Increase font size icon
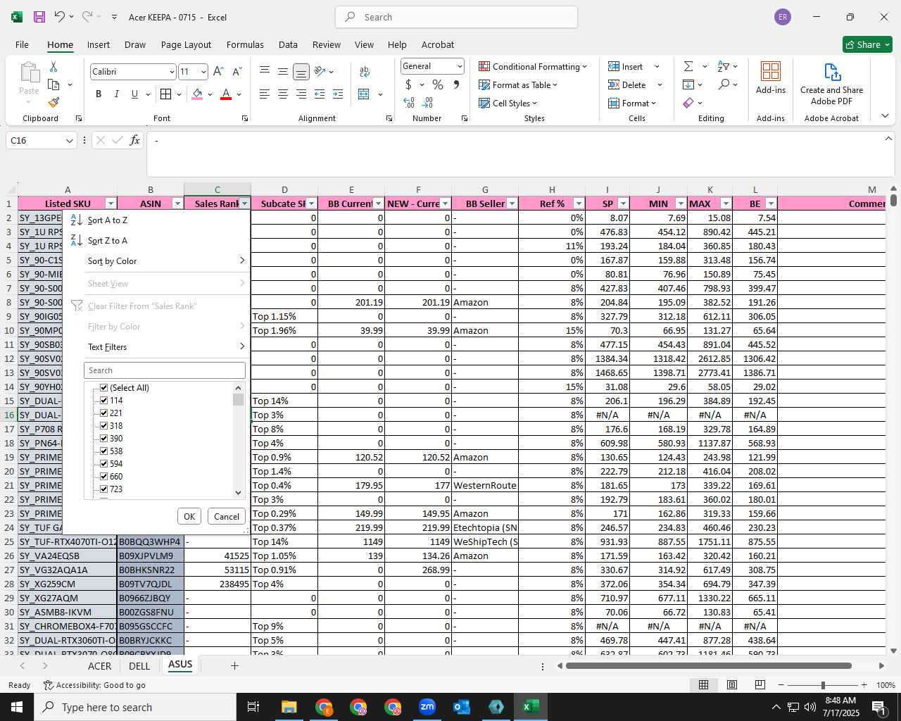The image size is (901, 721). [218, 71]
